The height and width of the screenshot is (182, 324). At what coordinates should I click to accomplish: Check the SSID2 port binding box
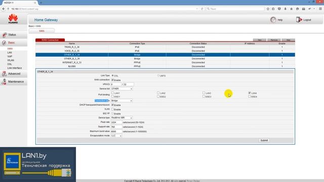click(x=158, y=97)
